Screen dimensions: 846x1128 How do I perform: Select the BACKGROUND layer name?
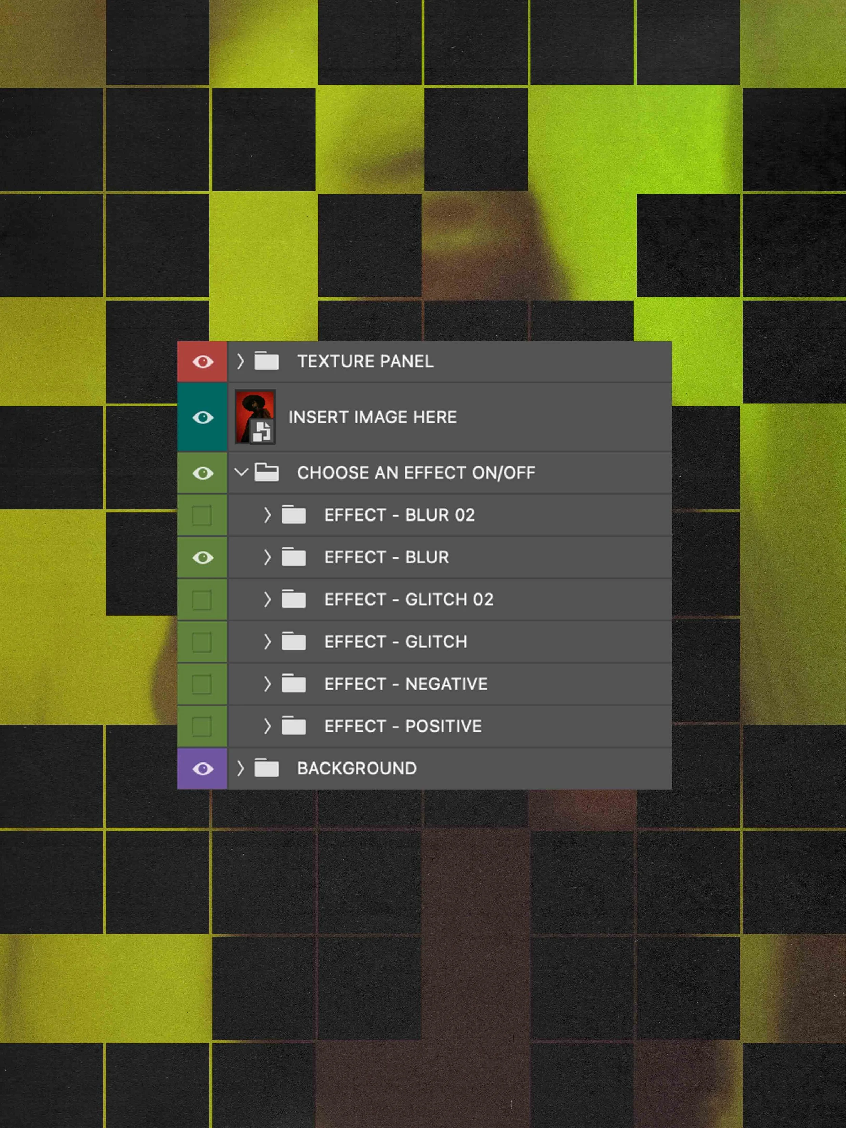click(x=357, y=769)
